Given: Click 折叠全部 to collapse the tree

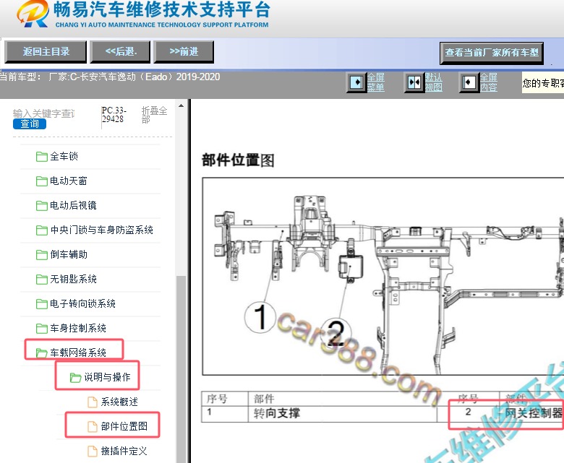Looking at the screenshot, I should 154,115.
